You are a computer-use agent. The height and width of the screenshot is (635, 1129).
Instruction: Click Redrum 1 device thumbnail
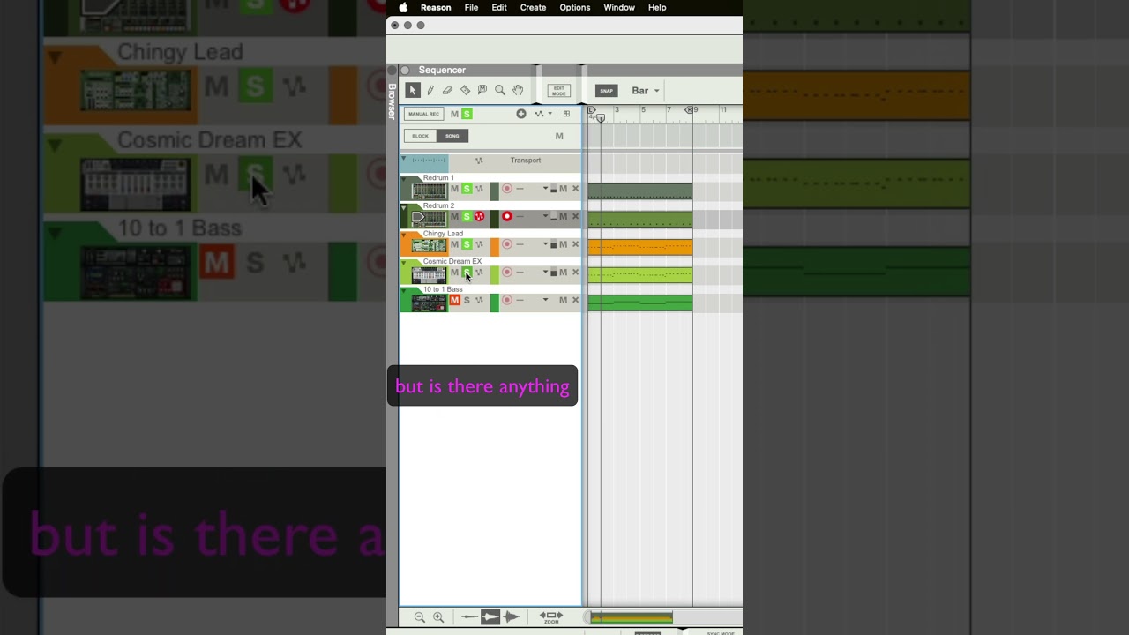tap(429, 190)
